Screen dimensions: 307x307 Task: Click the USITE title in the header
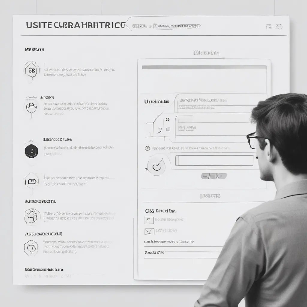[75, 25]
